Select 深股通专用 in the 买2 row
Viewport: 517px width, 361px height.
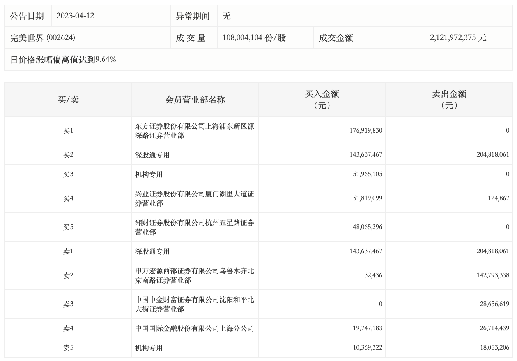tap(152, 155)
